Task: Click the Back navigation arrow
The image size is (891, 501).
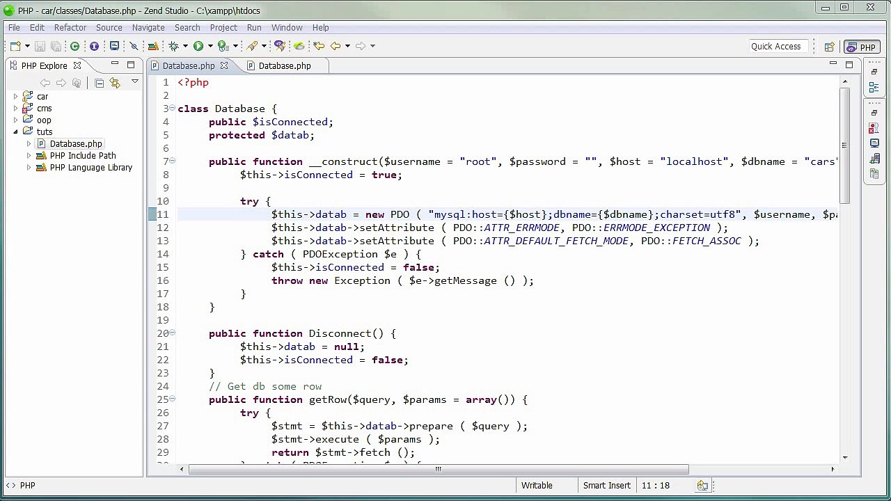Action: pyautogui.click(x=336, y=46)
